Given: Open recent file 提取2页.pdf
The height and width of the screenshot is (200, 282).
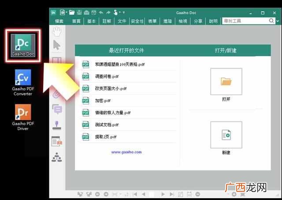Looking at the screenshot, I should (128, 137).
